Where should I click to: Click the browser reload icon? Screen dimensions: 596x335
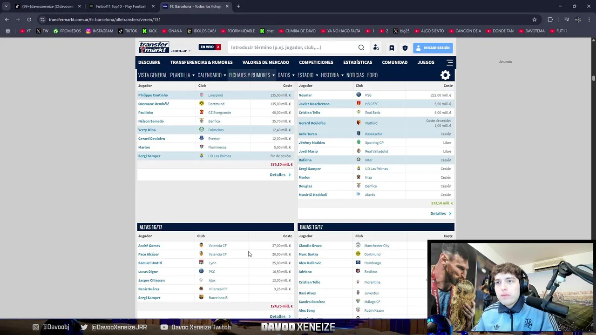point(29,20)
